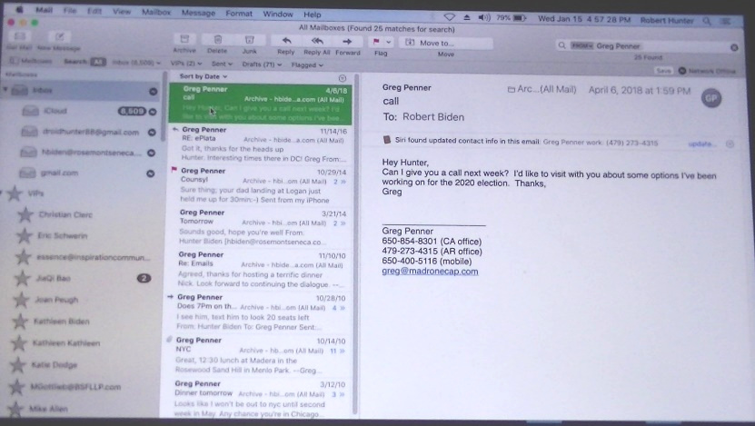Viewport: 755px width, 426px height.
Task: Open the Move to… mailbox selector
Action: click(x=445, y=43)
